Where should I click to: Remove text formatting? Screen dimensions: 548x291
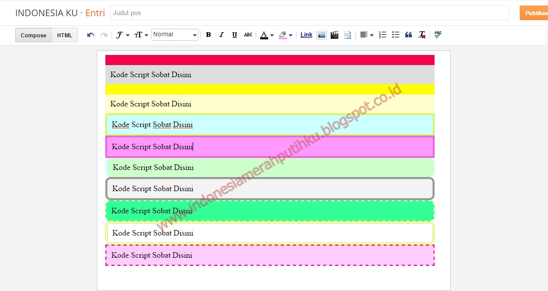(x=422, y=35)
